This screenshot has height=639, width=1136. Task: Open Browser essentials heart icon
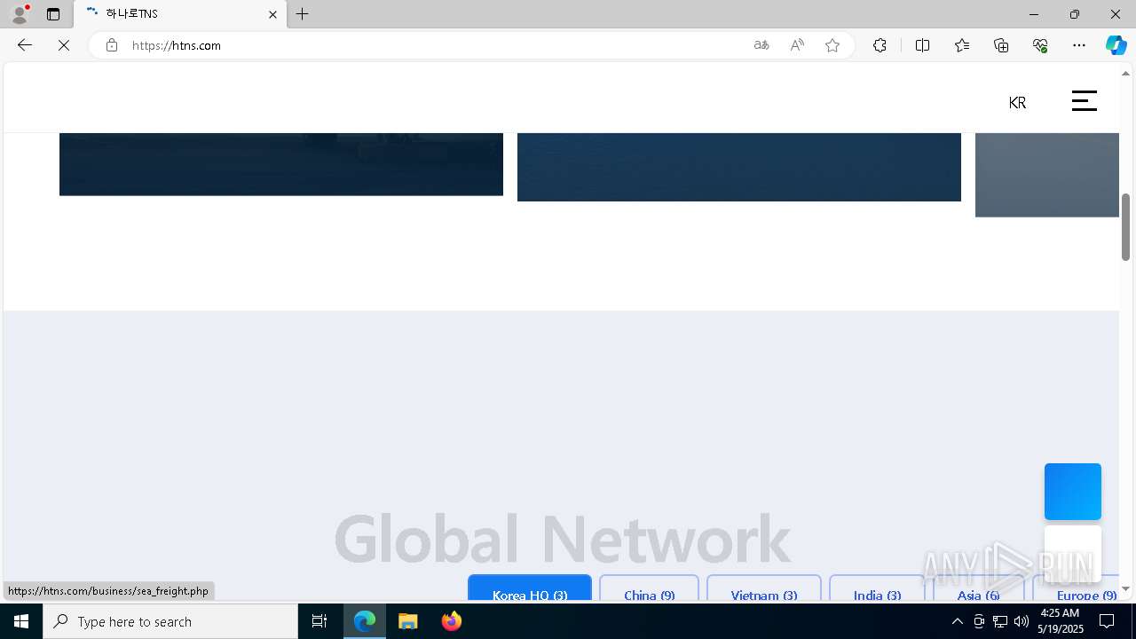coord(1040,45)
